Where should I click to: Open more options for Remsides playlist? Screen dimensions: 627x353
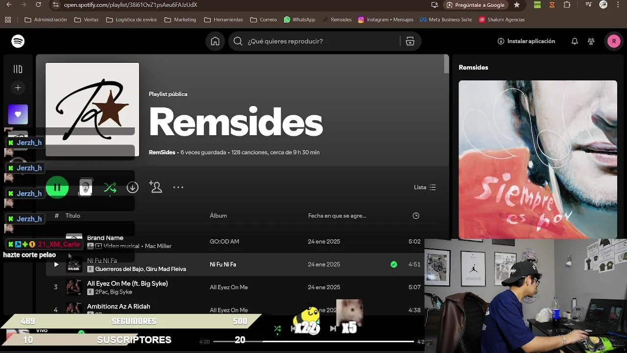178,187
